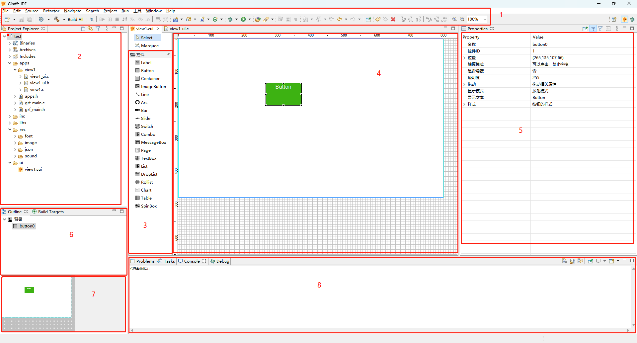Switch to the view1_ui.c editor tab
The image size is (637, 343).
coord(179,29)
